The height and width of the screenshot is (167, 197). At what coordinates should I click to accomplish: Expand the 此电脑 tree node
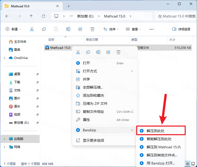coord(5,139)
